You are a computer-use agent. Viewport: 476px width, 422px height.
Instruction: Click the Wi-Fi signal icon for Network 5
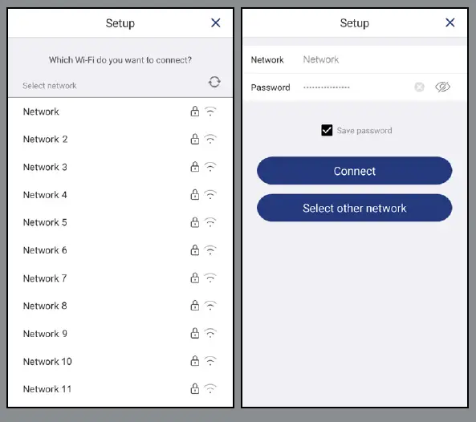210,222
